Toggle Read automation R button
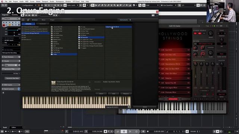The image size is (239, 134). [26, 15]
